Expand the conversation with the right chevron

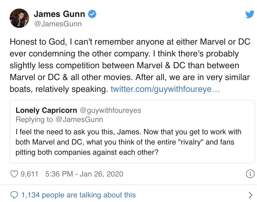[251, 195]
